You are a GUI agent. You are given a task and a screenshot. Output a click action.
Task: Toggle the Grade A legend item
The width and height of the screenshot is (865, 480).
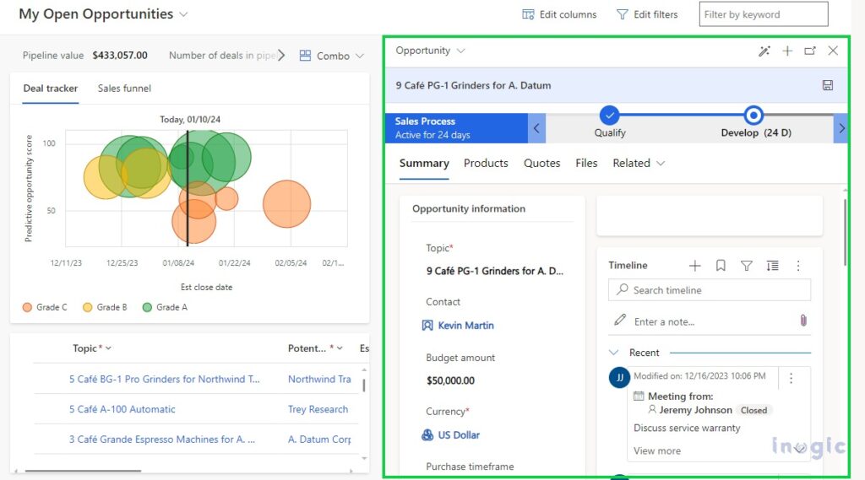pyautogui.click(x=165, y=308)
